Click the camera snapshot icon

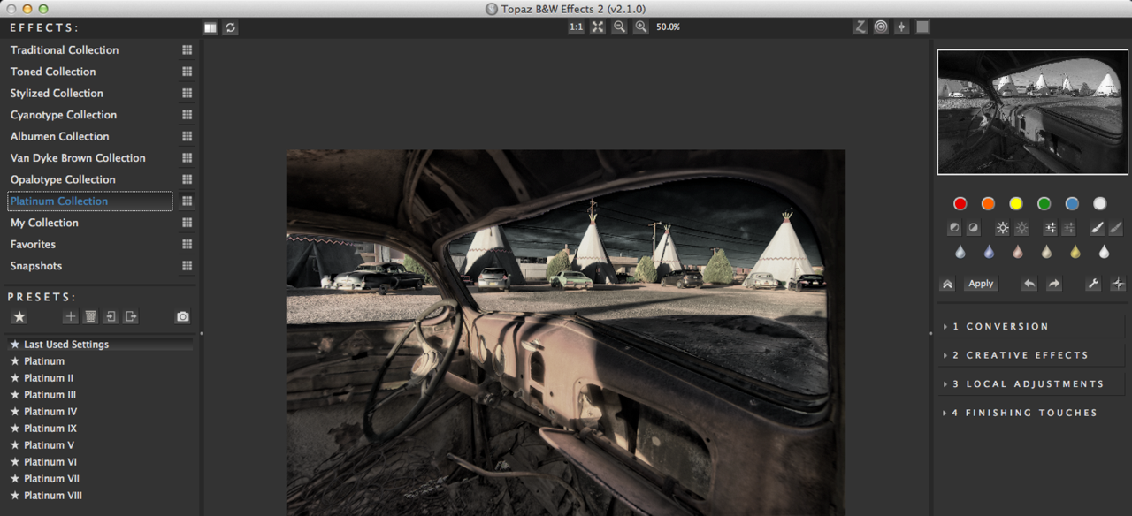tap(182, 317)
